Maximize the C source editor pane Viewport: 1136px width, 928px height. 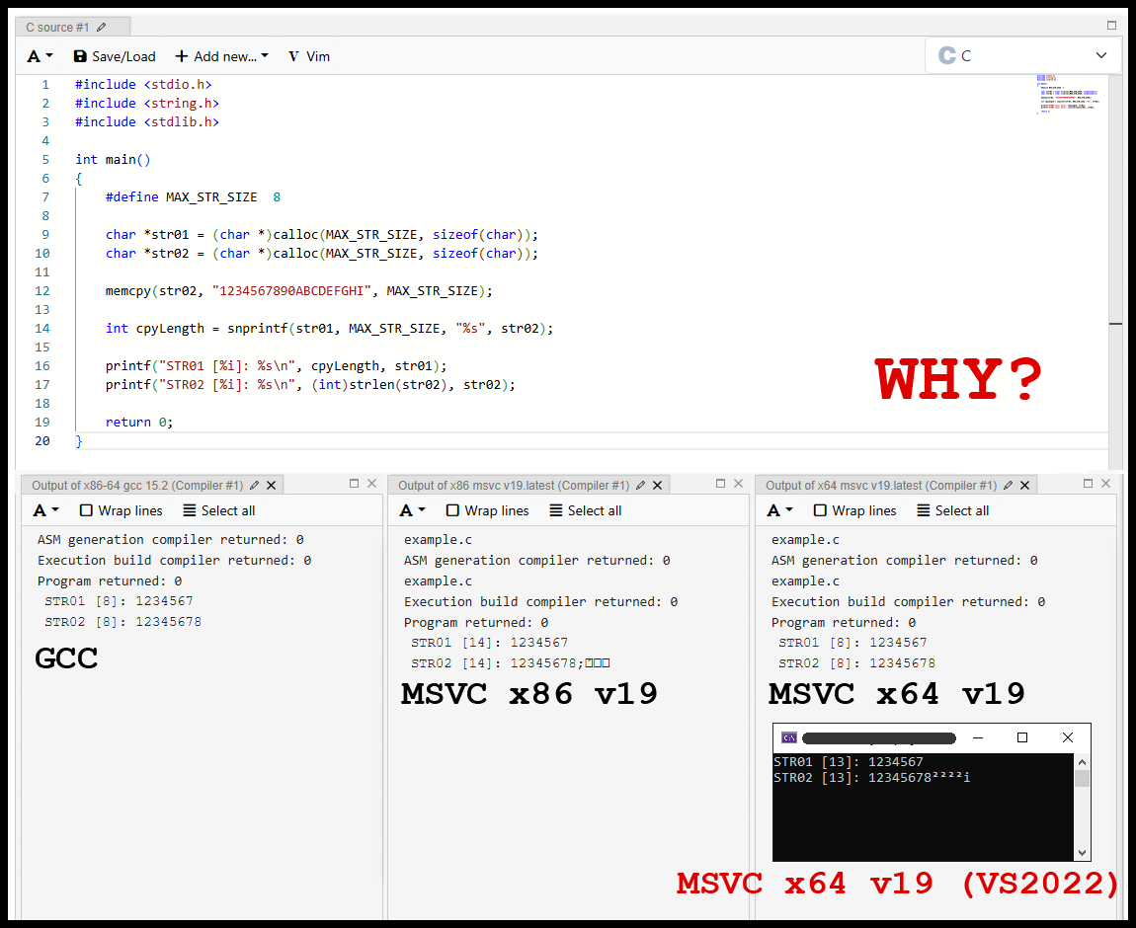[1111, 26]
